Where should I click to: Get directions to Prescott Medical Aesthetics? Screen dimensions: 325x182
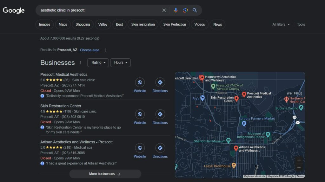(160, 82)
